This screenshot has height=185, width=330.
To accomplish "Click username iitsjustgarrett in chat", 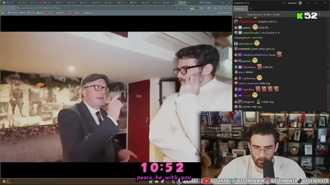I will pos(242,38).
